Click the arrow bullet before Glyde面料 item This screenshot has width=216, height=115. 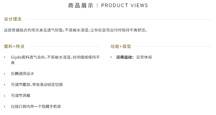5,57
